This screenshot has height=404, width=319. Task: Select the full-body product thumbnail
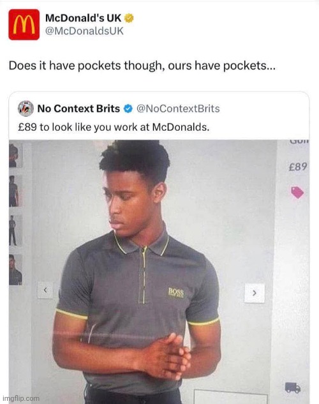(x=15, y=230)
